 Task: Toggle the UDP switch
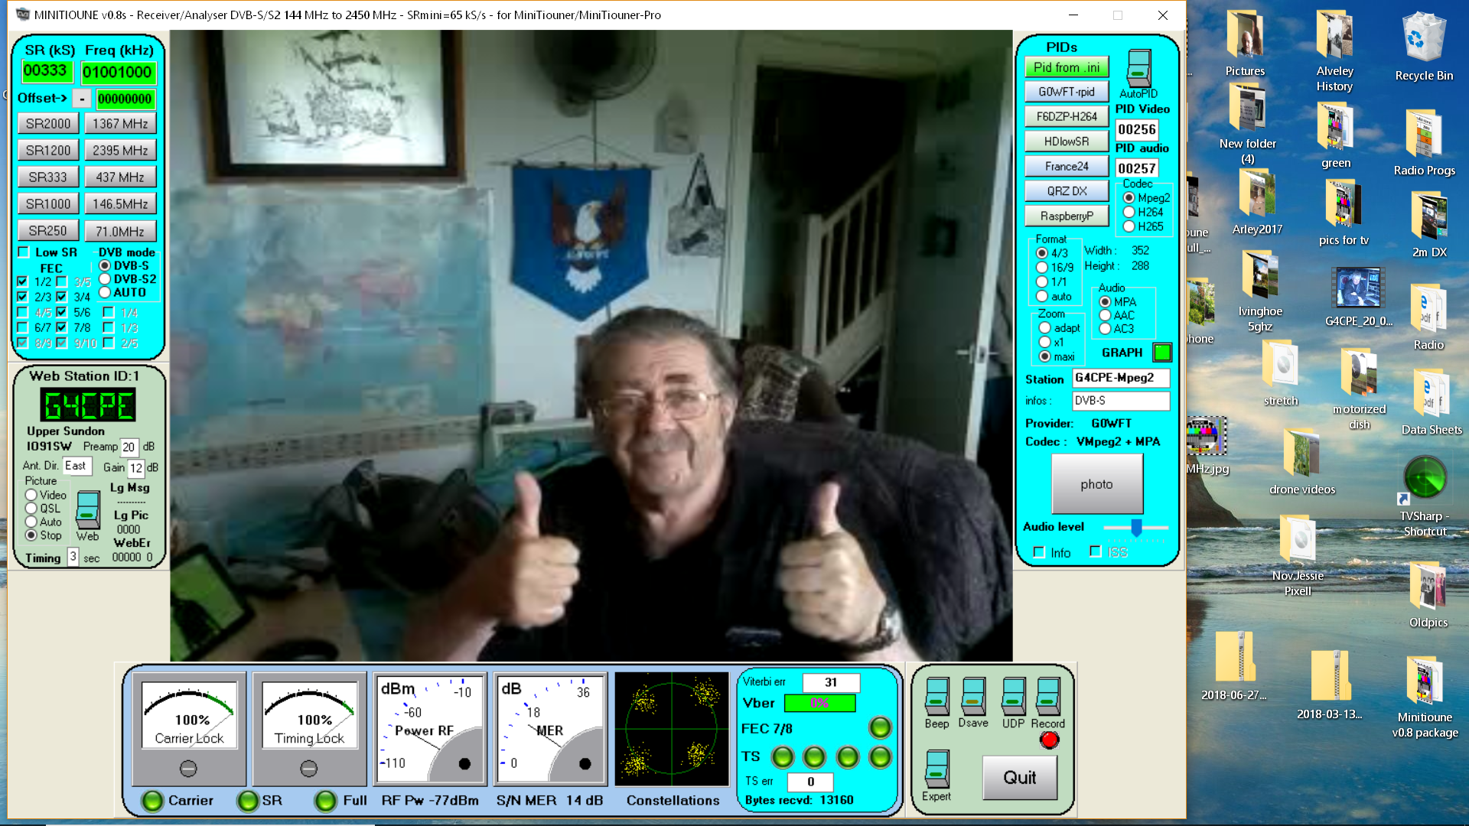tap(1013, 695)
